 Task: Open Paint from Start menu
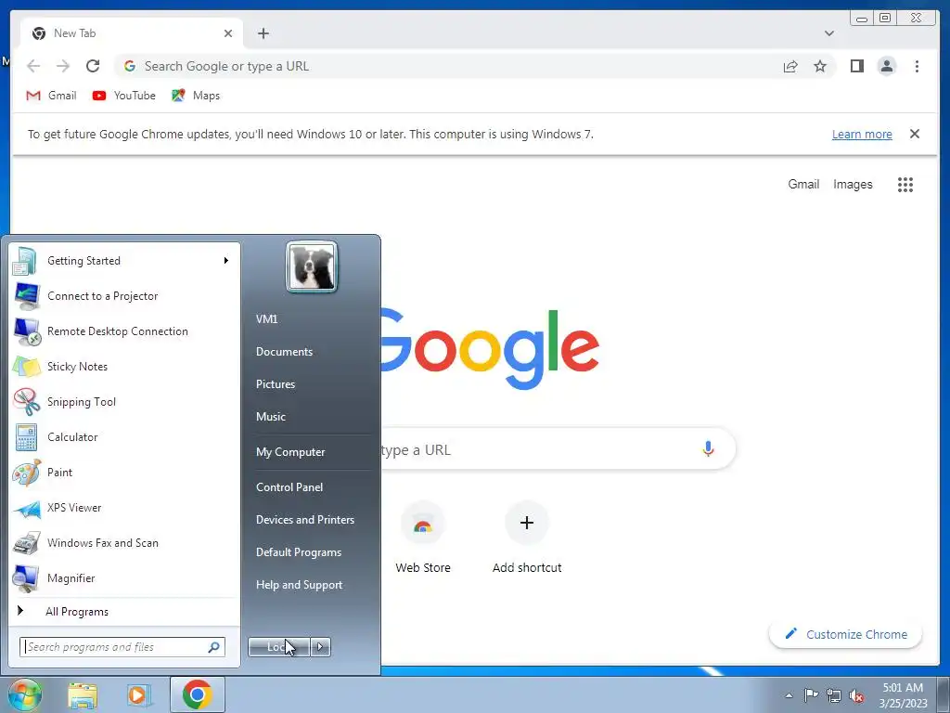coord(124,473)
